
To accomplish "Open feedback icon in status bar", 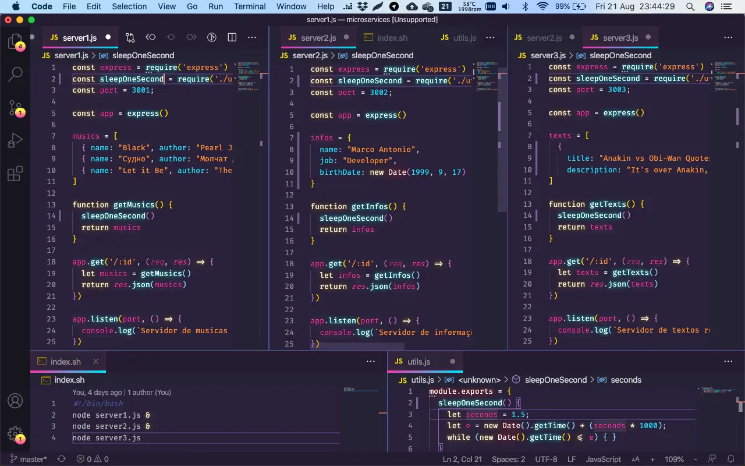I will [711, 459].
